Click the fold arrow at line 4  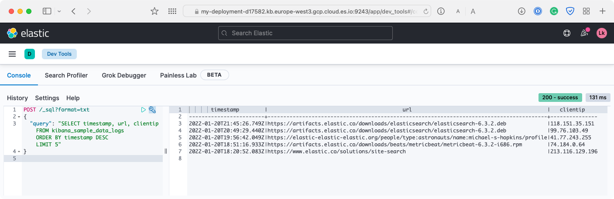[x=19, y=152]
